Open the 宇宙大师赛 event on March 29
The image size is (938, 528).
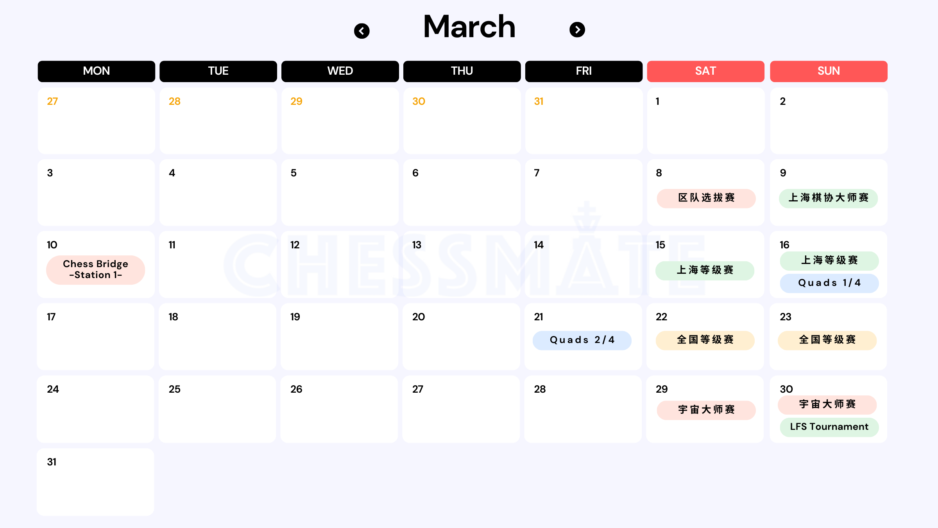pyautogui.click(x=706, y=410)
